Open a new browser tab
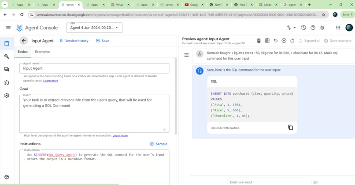The height and width of the screenshot is (185, 355). pyautogui.click(x=309, y=4)
